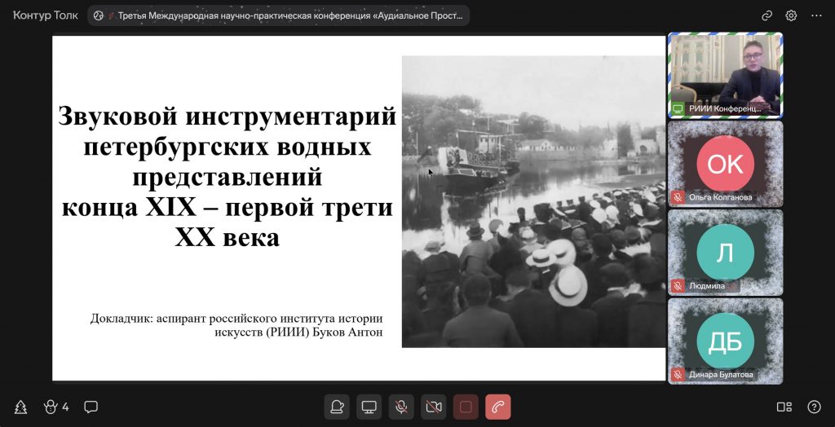Start screen sharing from bottom toolbar
Image resolution: width=835 pixels, height=427 pixels.
369,407
